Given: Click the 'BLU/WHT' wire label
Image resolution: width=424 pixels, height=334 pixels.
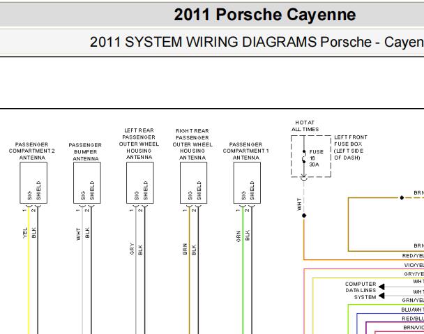Looking at the screenshot, I should pos(413,310).
